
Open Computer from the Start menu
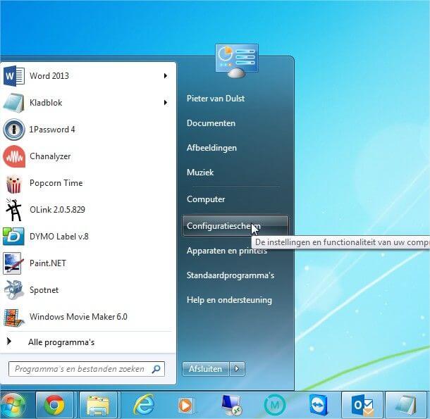206,199
